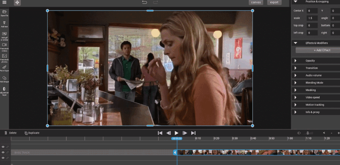
Task: Open Free stock videos
Action: coord(4,47)
